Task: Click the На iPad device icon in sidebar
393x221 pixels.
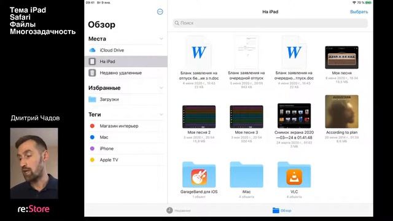Action: (x=92, y=61)
